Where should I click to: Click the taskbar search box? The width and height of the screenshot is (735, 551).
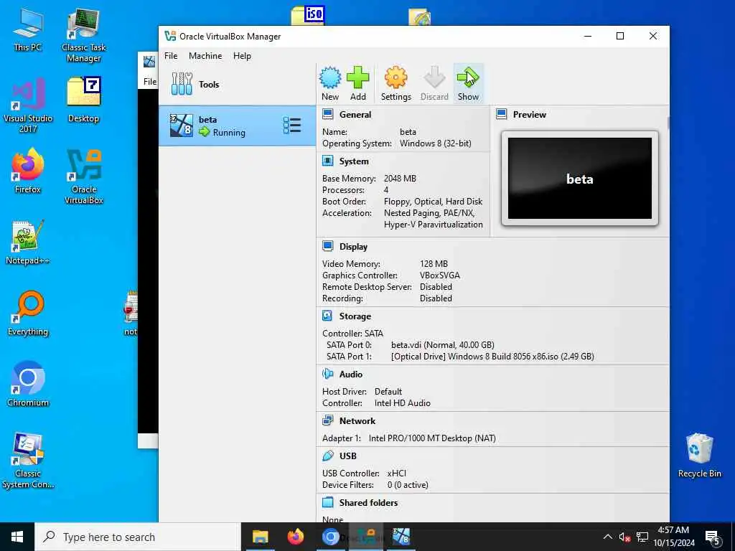coord(138,537)
